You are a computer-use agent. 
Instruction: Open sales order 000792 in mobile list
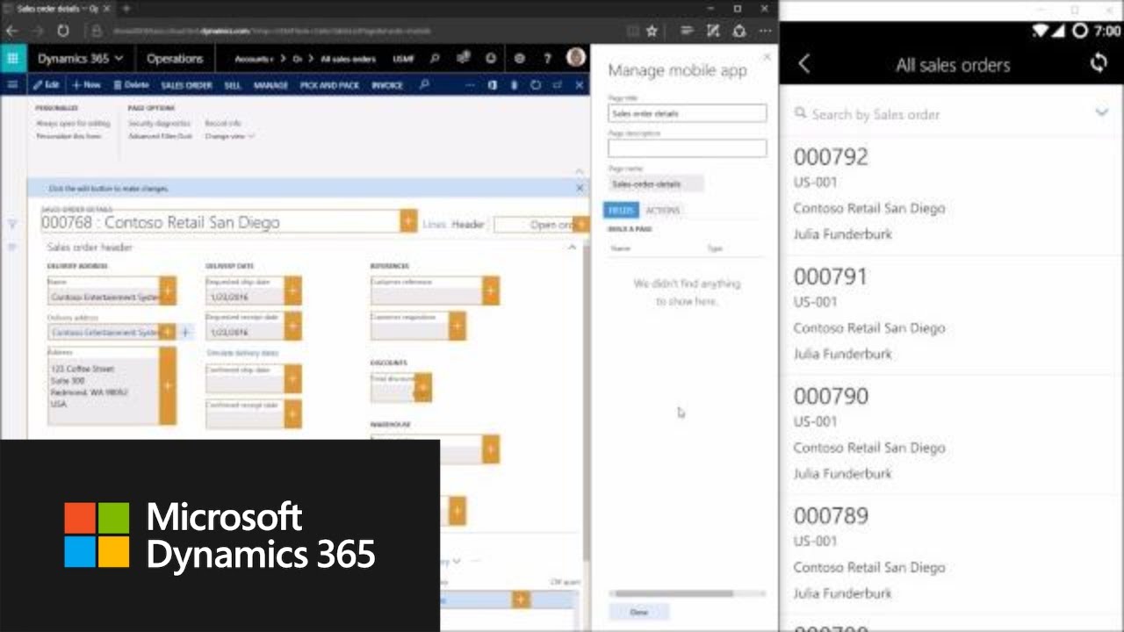pos(952,195)
